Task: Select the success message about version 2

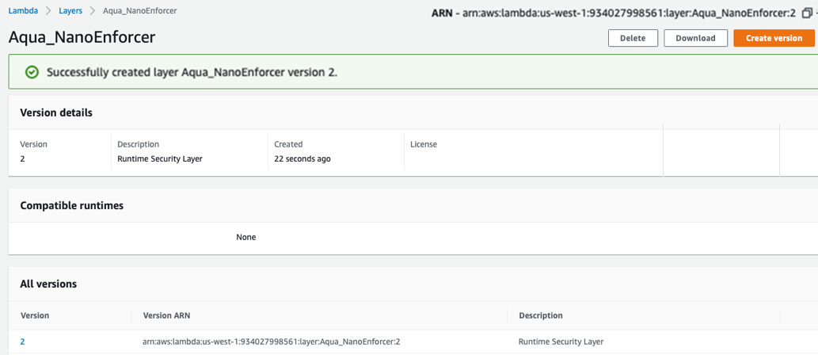Action: pos(192,72)
